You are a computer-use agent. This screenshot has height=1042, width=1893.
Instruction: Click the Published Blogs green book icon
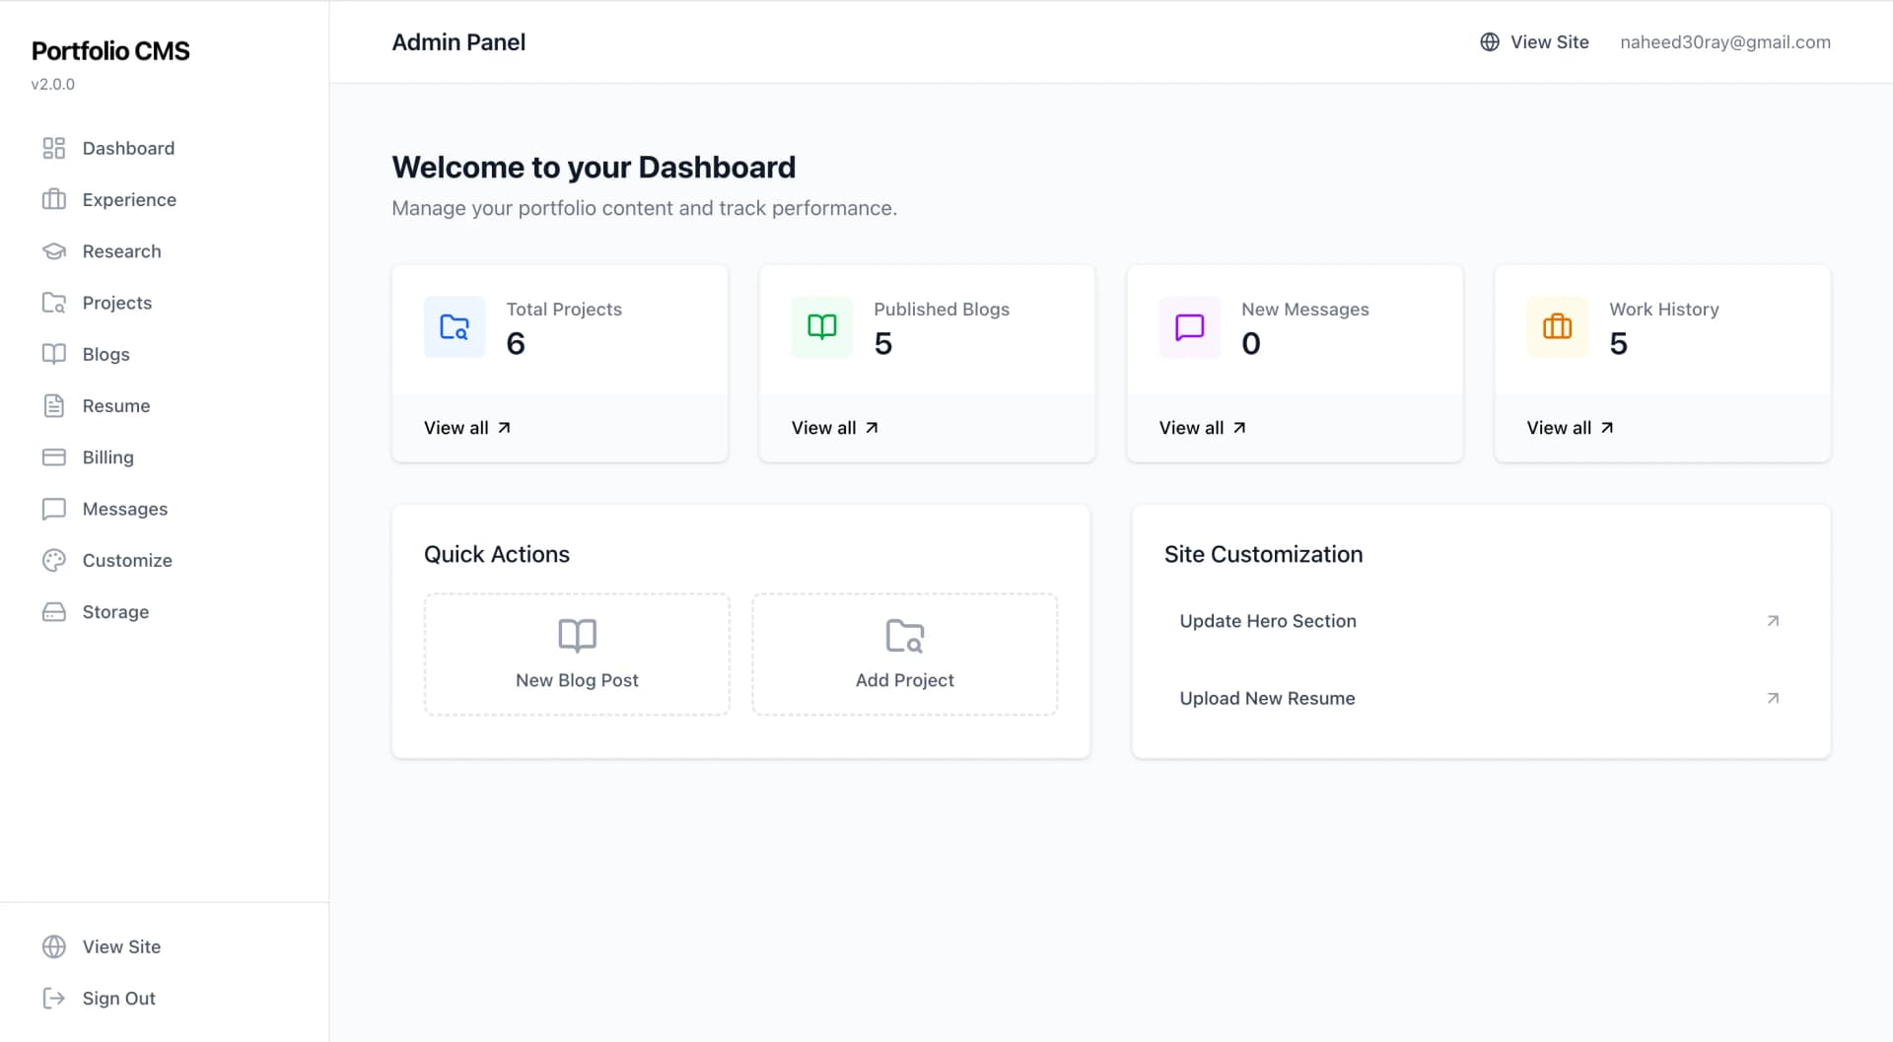click(x=820, y=326)
